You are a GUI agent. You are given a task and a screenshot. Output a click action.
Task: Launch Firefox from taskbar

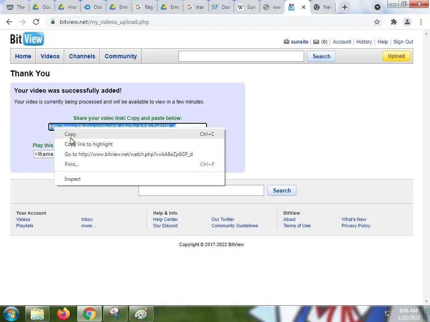63,314
